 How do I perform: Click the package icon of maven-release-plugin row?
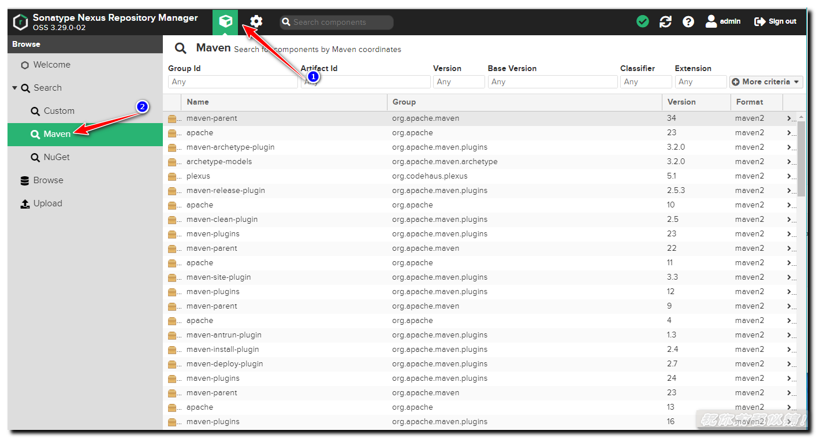pos(172,191)
